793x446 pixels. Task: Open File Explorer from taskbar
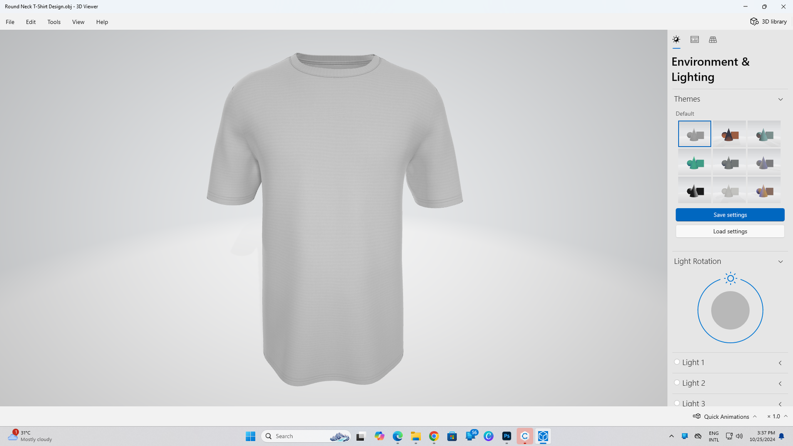pyautogui.click(x=415, y=436)
